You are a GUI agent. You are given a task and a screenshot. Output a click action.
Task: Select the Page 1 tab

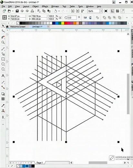(40, 163)
